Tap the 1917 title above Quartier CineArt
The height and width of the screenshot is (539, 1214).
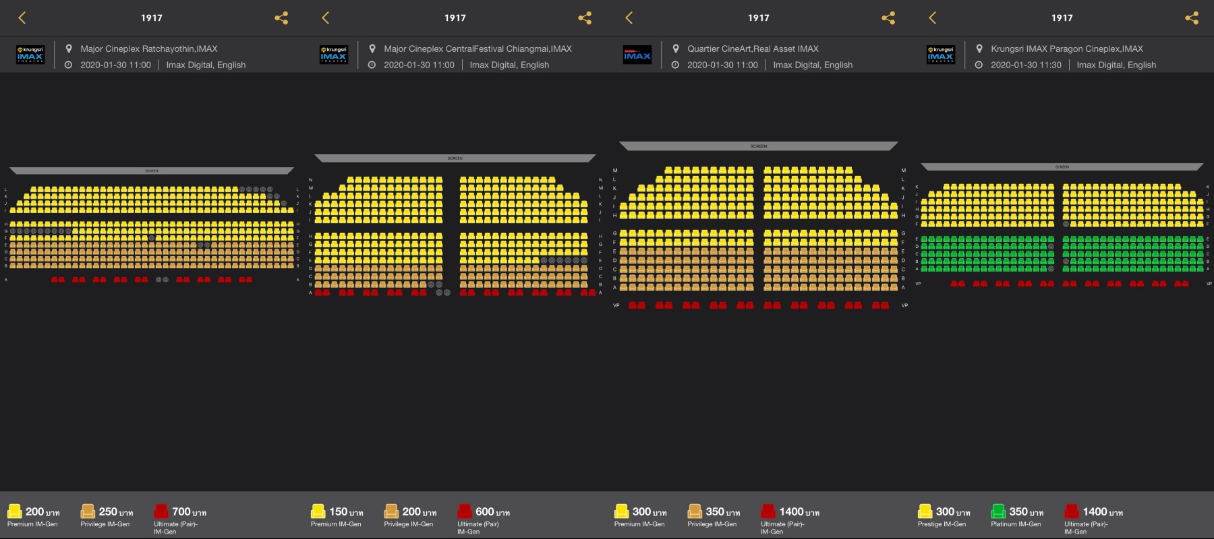point(759,18)
